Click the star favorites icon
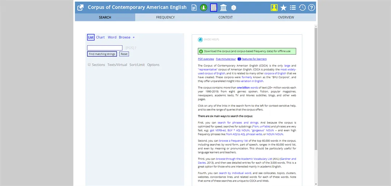The image size is (391, 186). (283, 8)
